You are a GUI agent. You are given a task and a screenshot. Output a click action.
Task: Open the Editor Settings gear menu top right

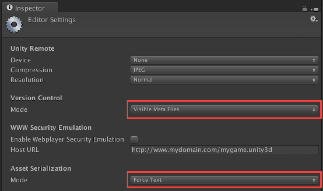click(x=313, y=19)
